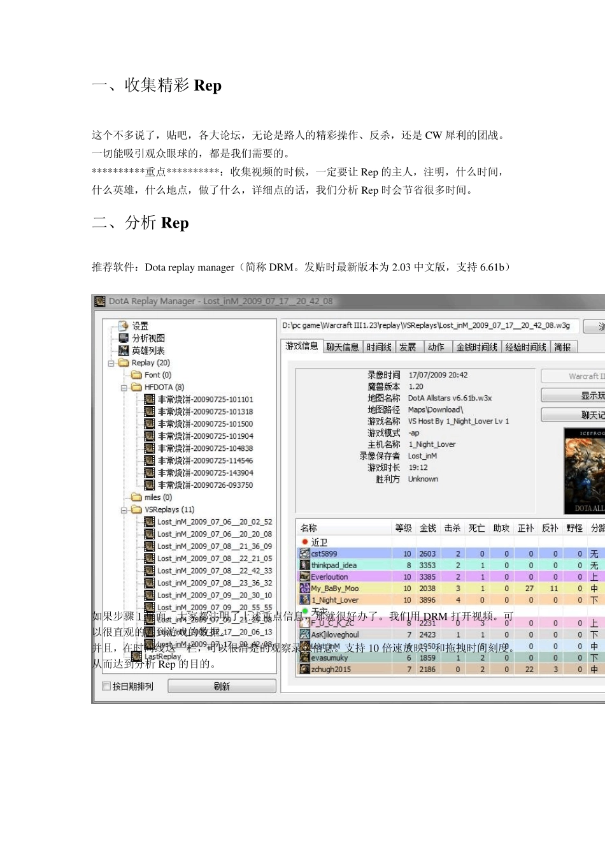Select replay 非常烧饼-20090725-143904 in tree
605x857 pixels.
(x=205, y=472)
